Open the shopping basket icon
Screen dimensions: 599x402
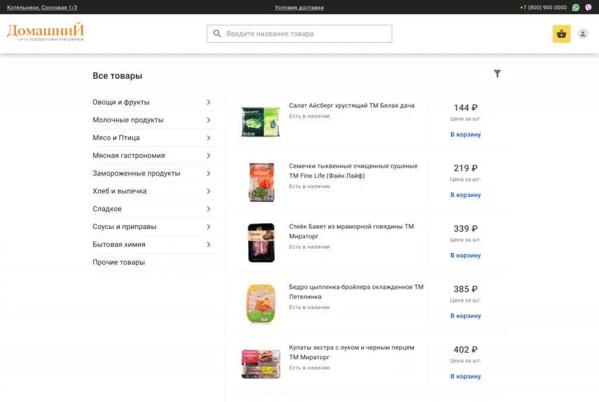[x=561, y=34]
